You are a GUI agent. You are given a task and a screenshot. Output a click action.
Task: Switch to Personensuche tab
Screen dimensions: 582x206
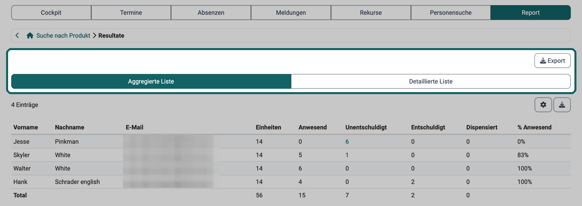(x=450, y=13)
